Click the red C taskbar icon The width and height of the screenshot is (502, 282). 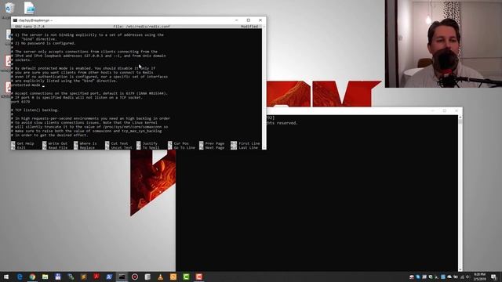click(198, 277)
